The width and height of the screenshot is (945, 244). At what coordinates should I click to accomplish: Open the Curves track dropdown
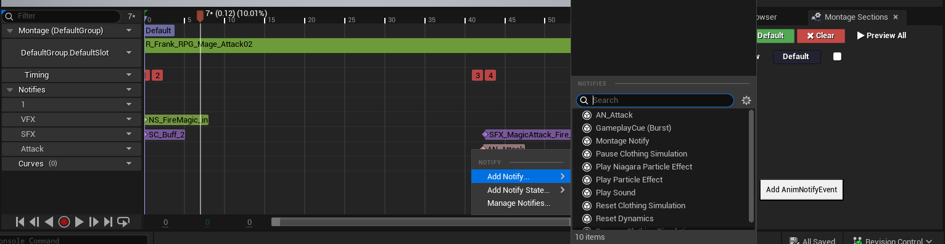129,164
